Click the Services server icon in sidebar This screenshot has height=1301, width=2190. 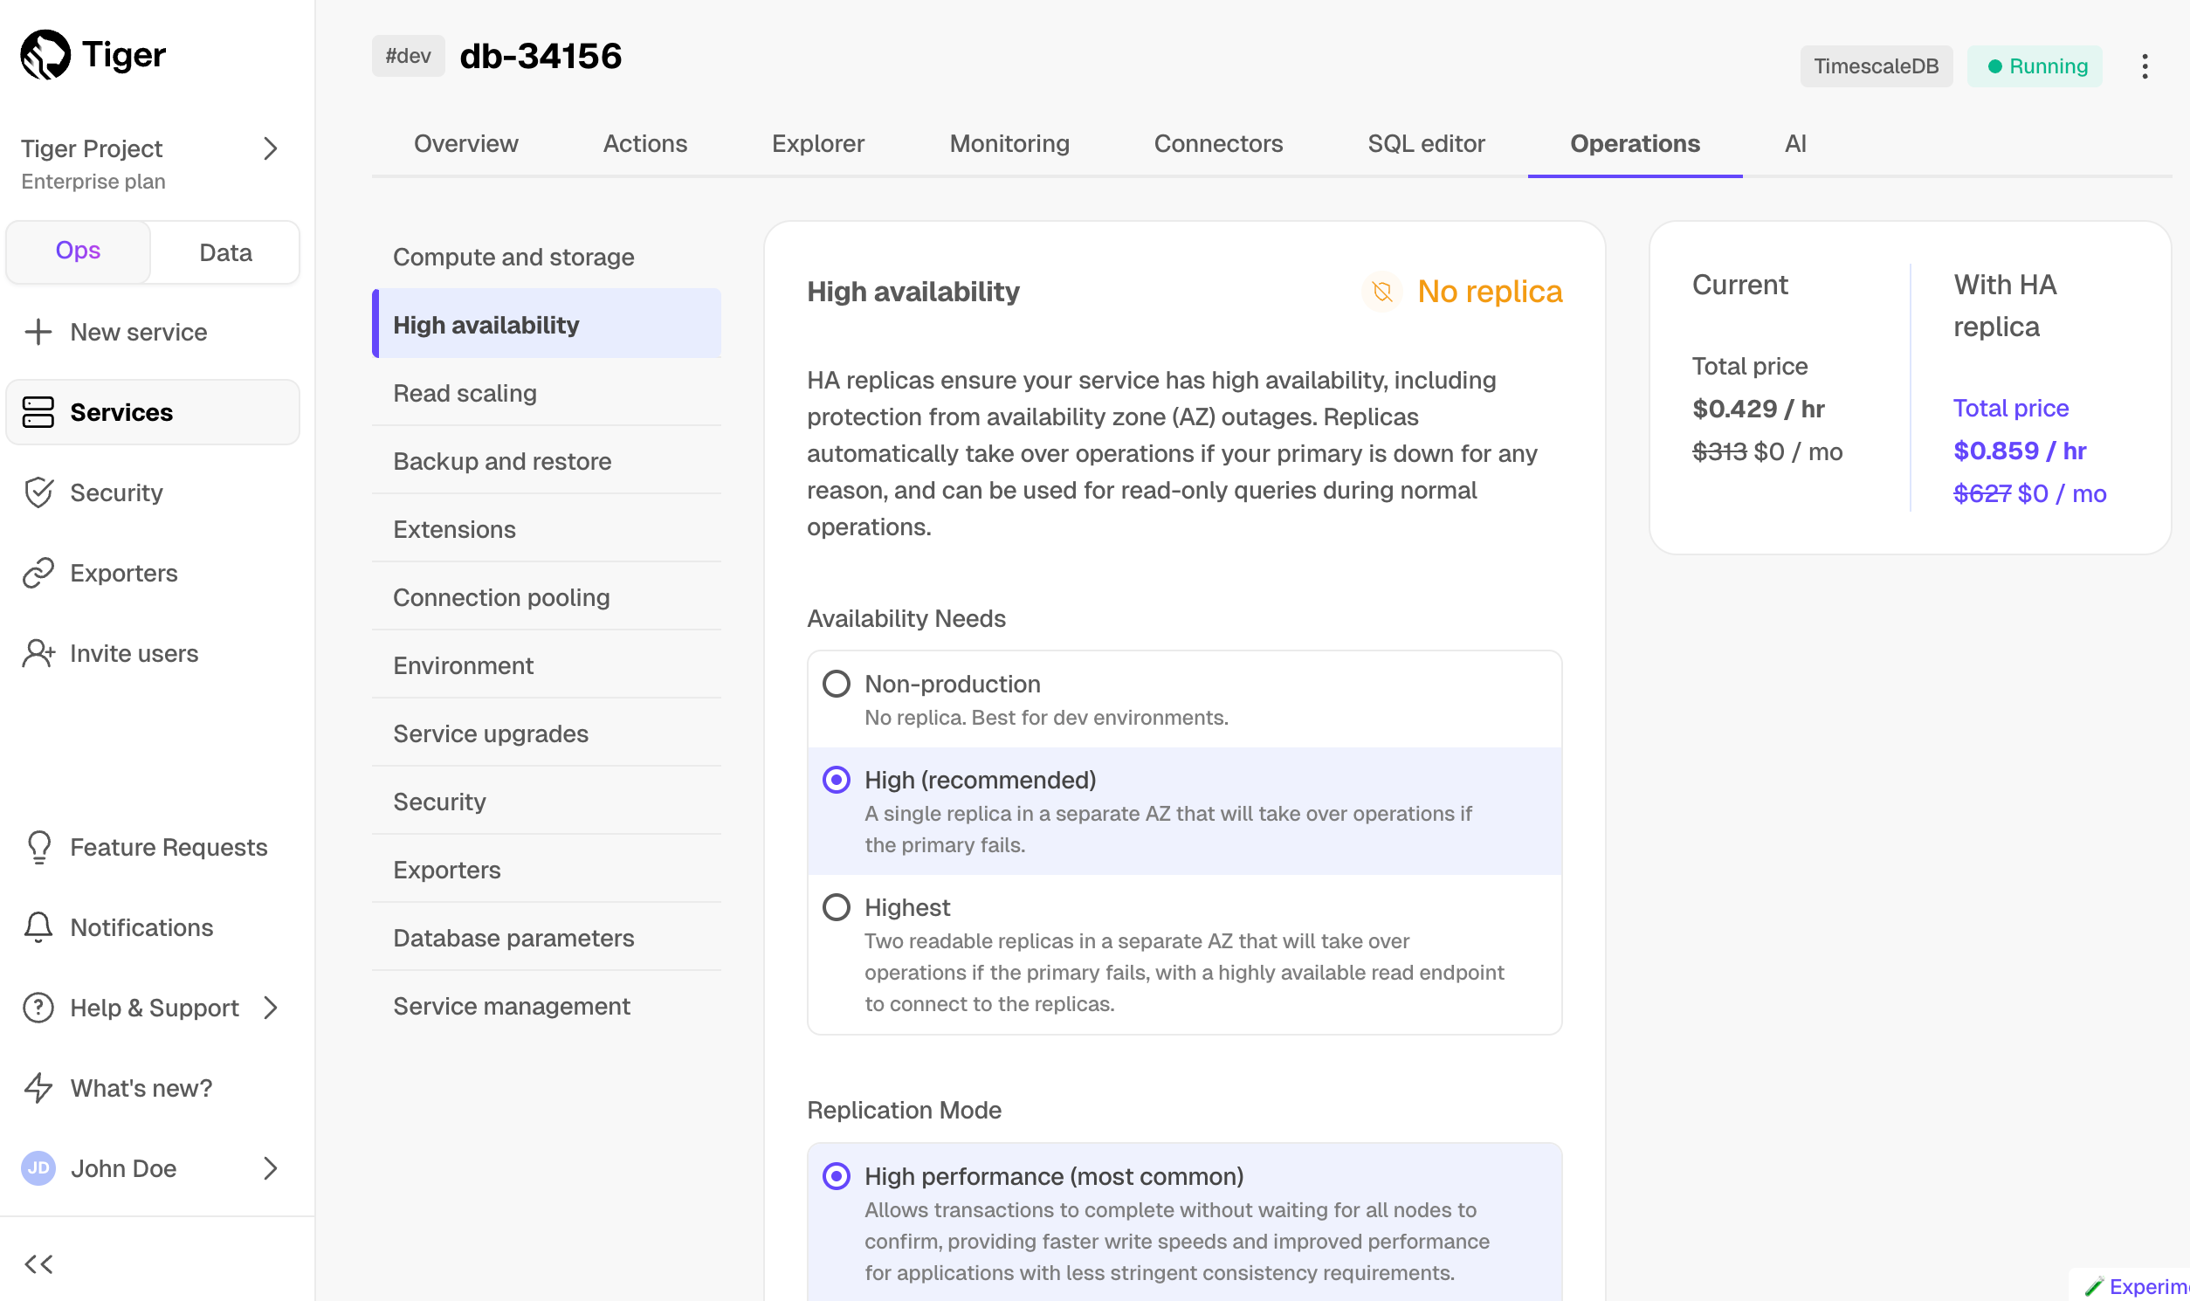pos(38,412)
